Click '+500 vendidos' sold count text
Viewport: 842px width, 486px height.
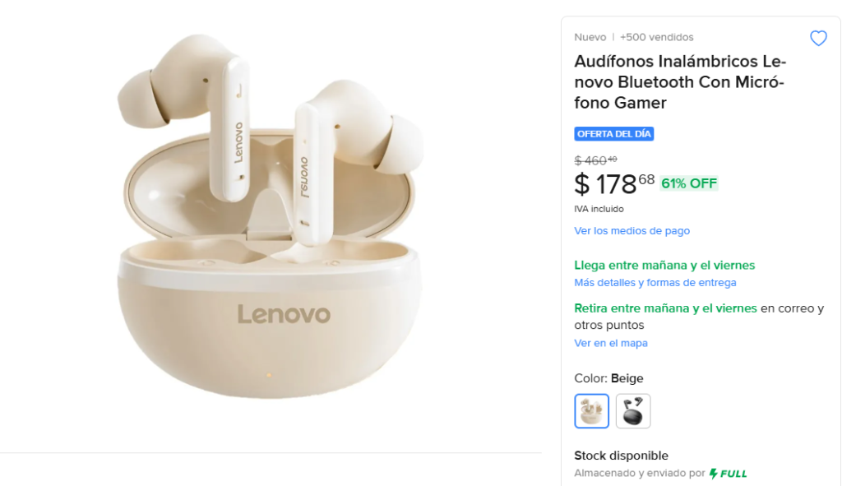656,37
